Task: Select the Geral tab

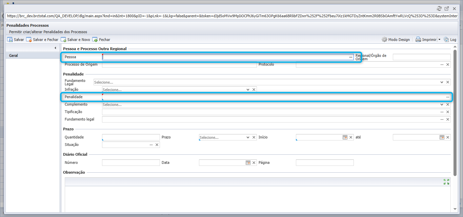Action: [x=33, y=56]
